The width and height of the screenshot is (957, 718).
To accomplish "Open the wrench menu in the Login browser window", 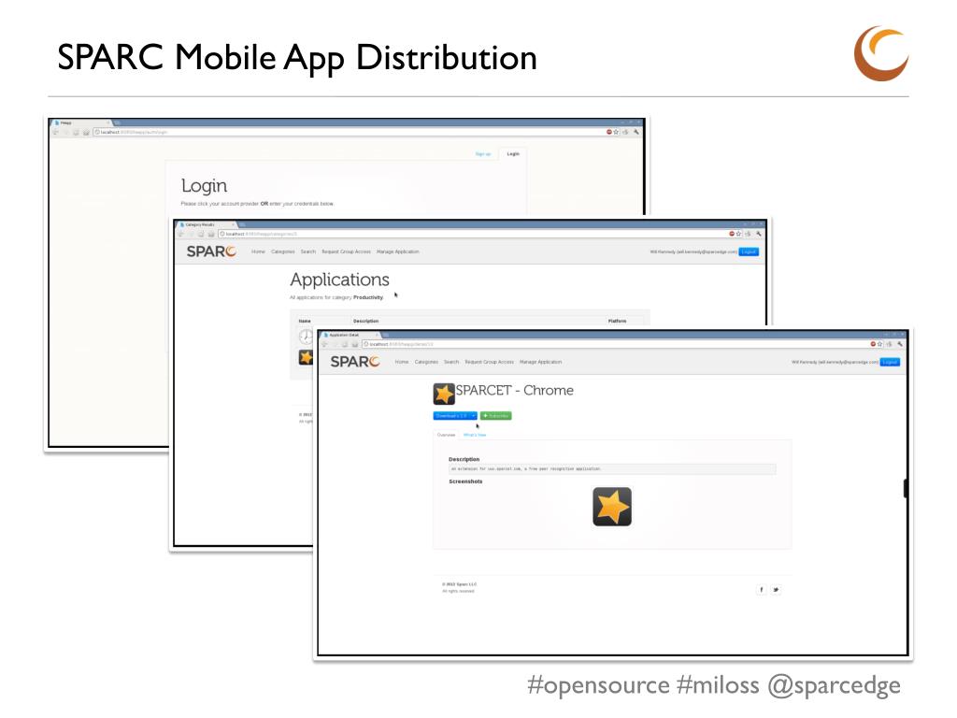I will 636,132.
